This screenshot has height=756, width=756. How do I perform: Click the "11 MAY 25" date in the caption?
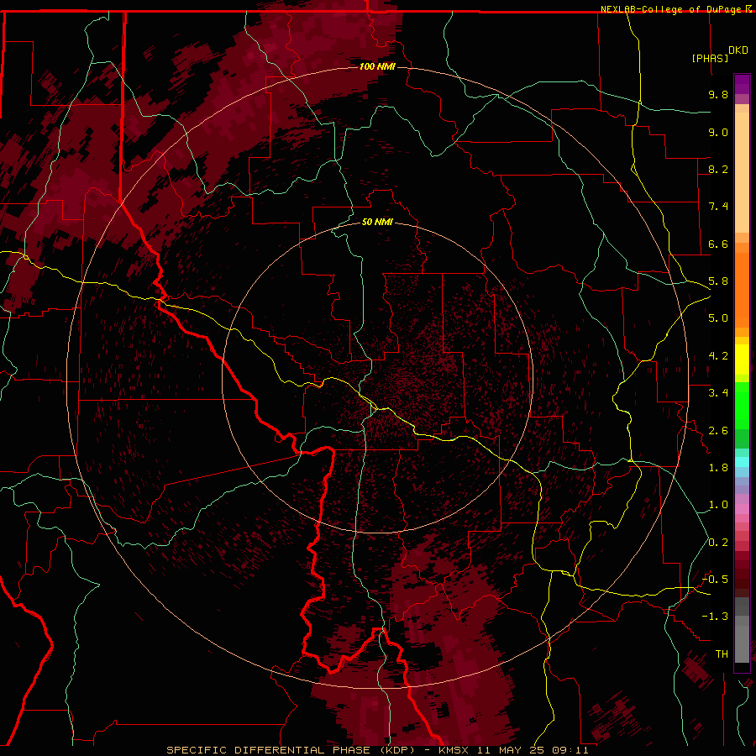coord(512,750)
